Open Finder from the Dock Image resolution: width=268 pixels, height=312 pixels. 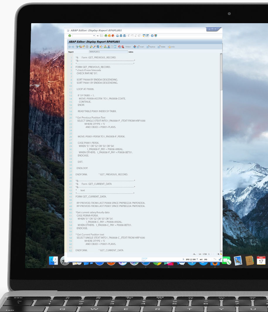pyautogui.click(x=53, y=260)
